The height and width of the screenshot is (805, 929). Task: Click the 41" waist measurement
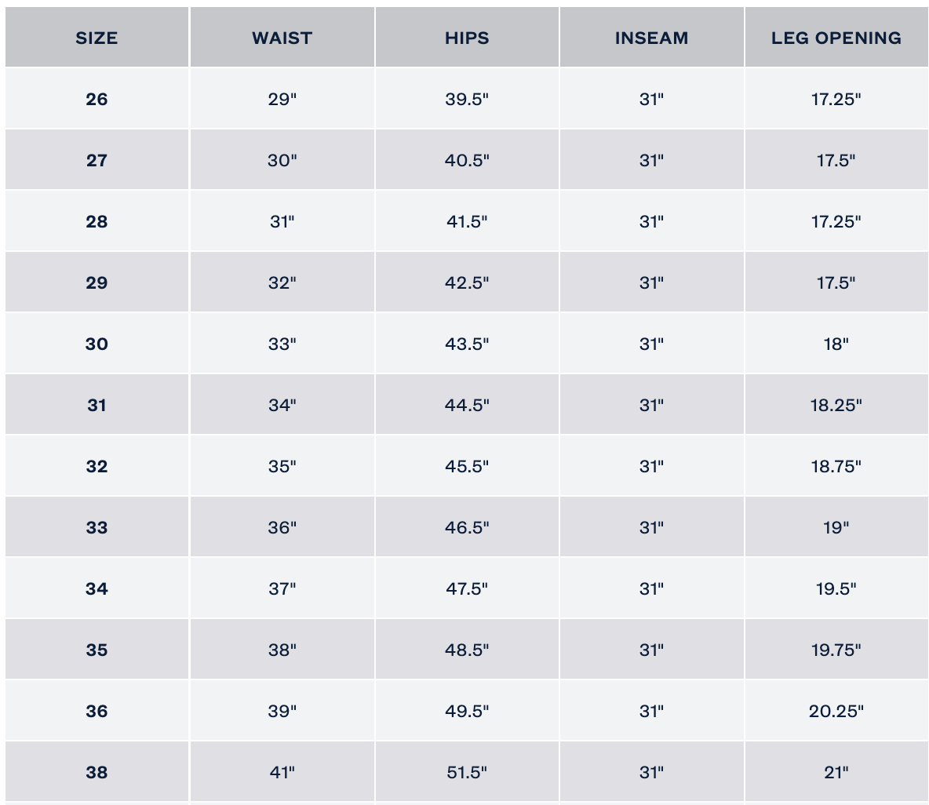[282, 773]
